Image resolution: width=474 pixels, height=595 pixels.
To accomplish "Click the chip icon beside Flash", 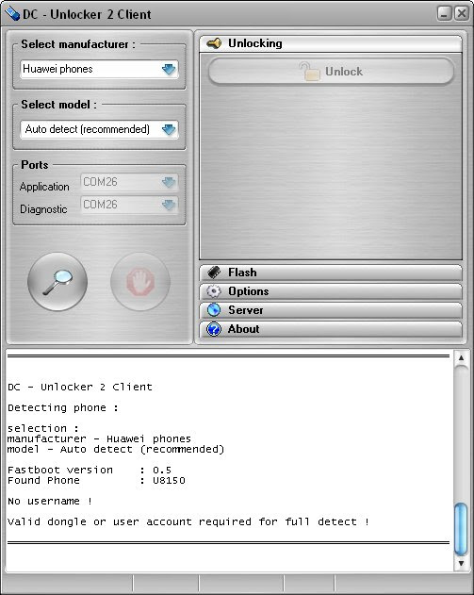I will [214, 273].
